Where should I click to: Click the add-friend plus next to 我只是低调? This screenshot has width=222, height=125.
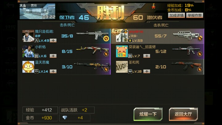coord(53,40)
